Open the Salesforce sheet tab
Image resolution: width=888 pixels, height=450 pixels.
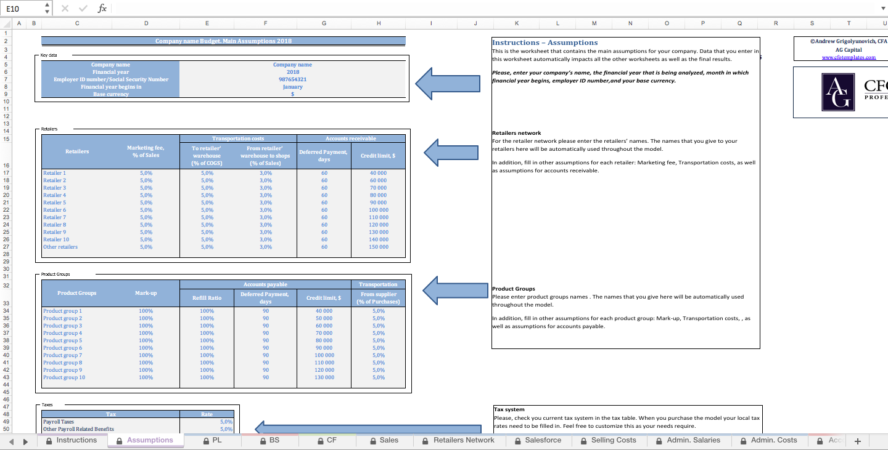click(538, 440)
